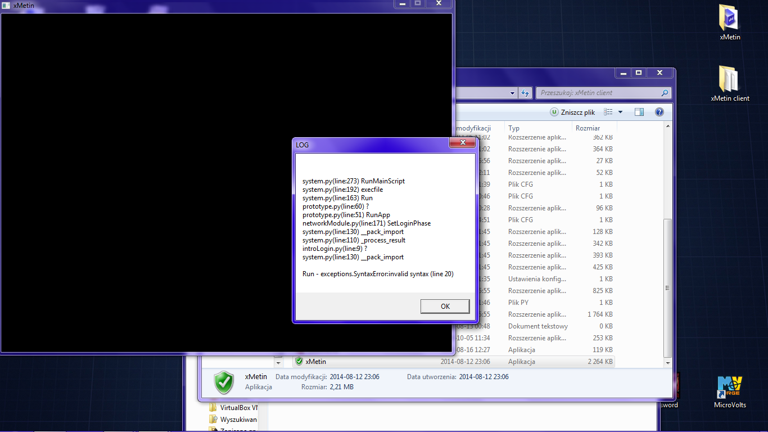Screen dimensions: 768x432
Task: Click the refresh icon beside address bar
Action: coord(526,93)
